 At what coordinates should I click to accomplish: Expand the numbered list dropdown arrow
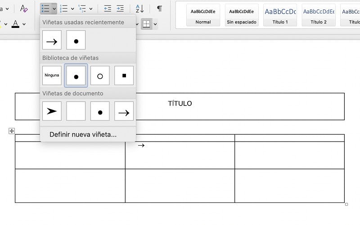pyautogui.click(x=72, y=9)
